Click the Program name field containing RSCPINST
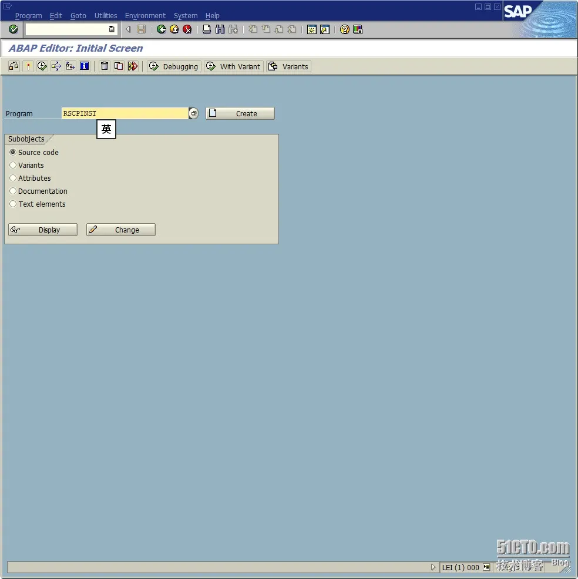 tap(125, 113)
